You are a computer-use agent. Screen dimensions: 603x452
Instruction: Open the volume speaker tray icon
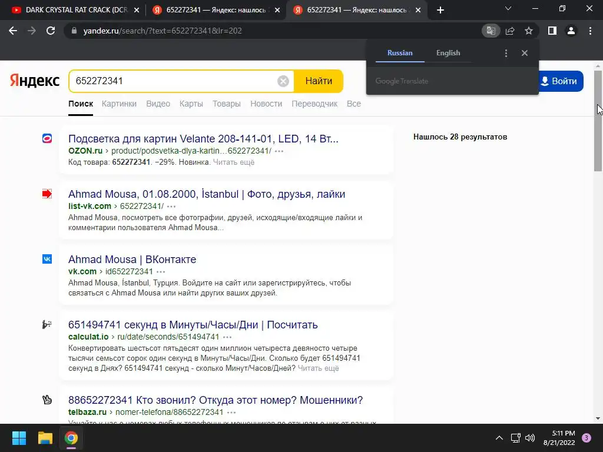coord(530,438)
